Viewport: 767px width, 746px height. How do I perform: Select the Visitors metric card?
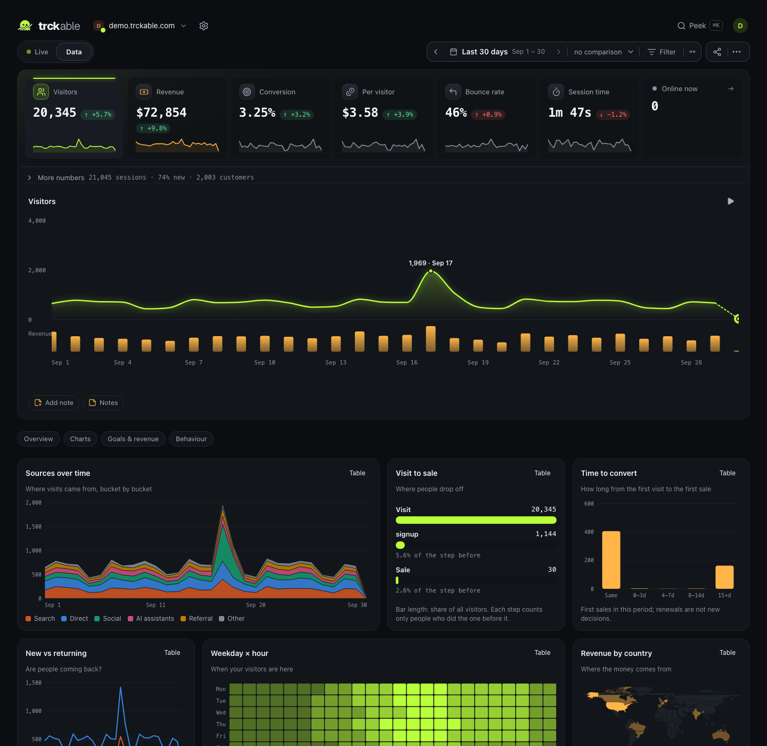coord(74,118)
